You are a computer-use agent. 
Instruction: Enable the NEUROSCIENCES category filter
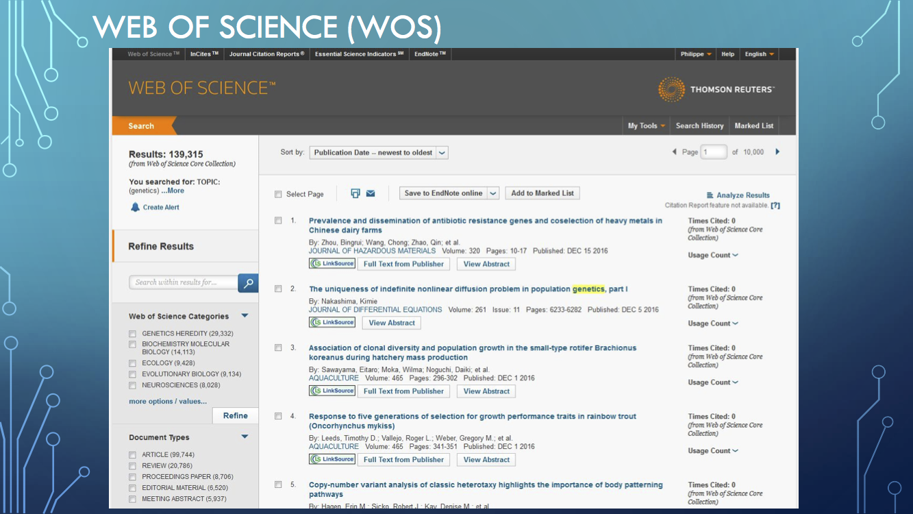tap(133, 385)
